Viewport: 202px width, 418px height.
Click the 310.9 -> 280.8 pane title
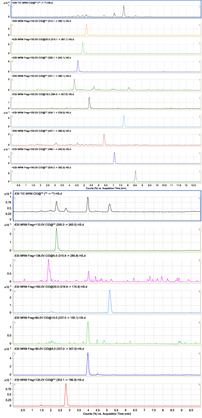coord(49,256)
